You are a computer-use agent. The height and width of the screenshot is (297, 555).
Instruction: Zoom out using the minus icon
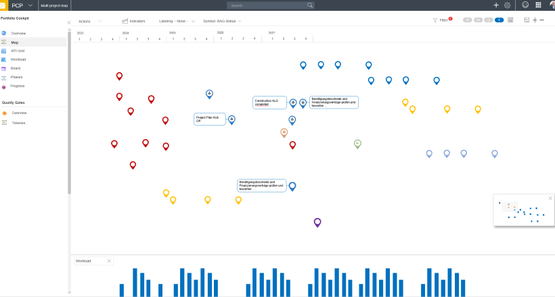point(542,20)
